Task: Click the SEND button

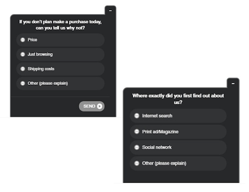Action: pos(91,106)
